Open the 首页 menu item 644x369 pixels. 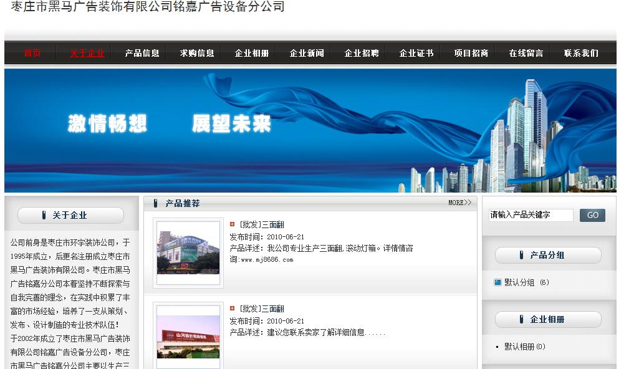pyautogui.click(x=32, y=53)
